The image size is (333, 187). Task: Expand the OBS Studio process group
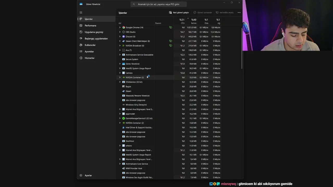pos(120,32)
